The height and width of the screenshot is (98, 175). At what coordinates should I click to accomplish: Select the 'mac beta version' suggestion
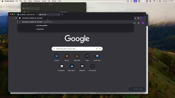[x=75, y=26]
